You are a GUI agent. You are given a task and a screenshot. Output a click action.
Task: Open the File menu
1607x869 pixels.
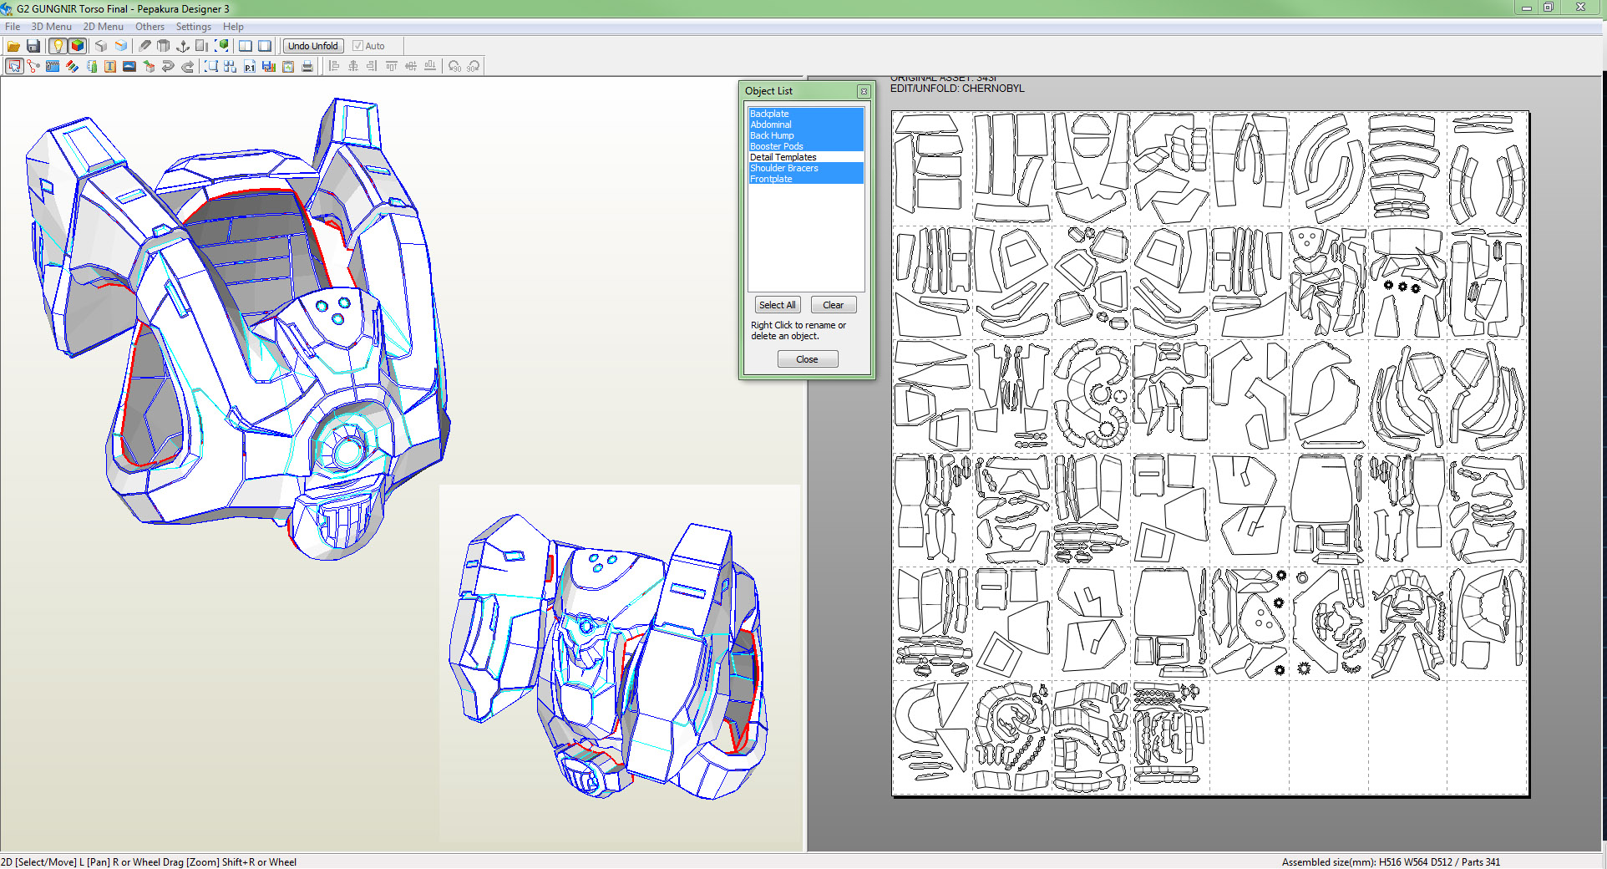pos(13,27)
